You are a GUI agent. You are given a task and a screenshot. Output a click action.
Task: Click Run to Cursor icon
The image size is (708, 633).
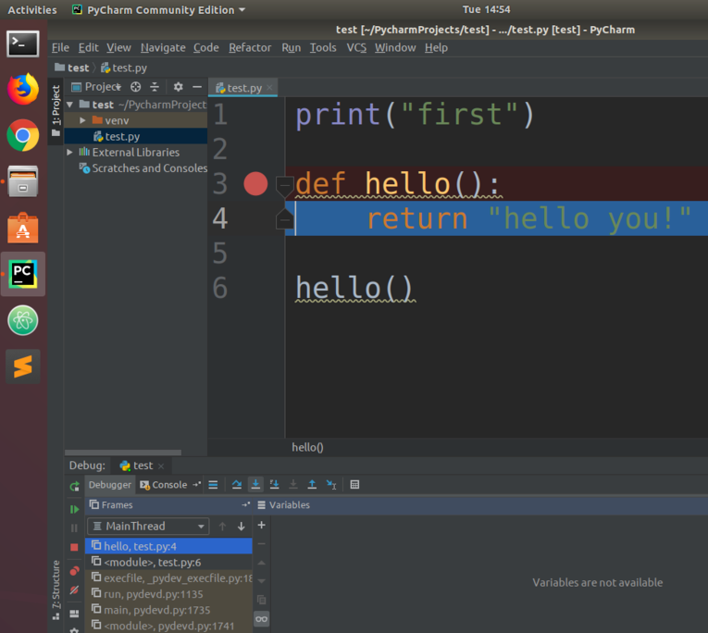click(331, 485)
